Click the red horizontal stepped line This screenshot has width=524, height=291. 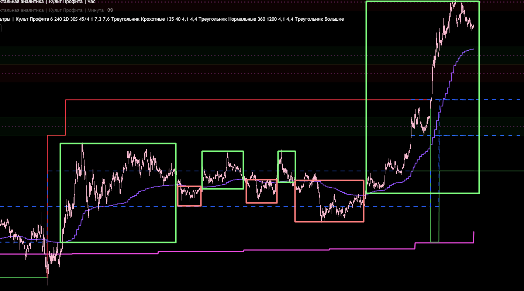[x=221, y=100]
